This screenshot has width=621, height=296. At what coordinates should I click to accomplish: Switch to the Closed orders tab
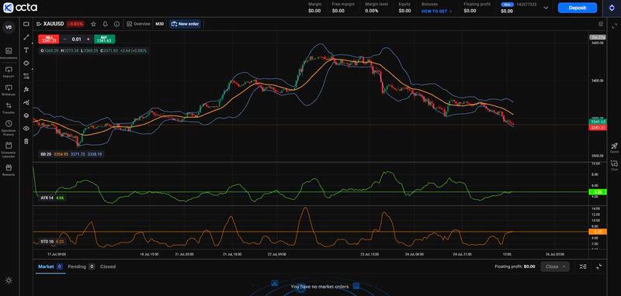coord(108,267)
